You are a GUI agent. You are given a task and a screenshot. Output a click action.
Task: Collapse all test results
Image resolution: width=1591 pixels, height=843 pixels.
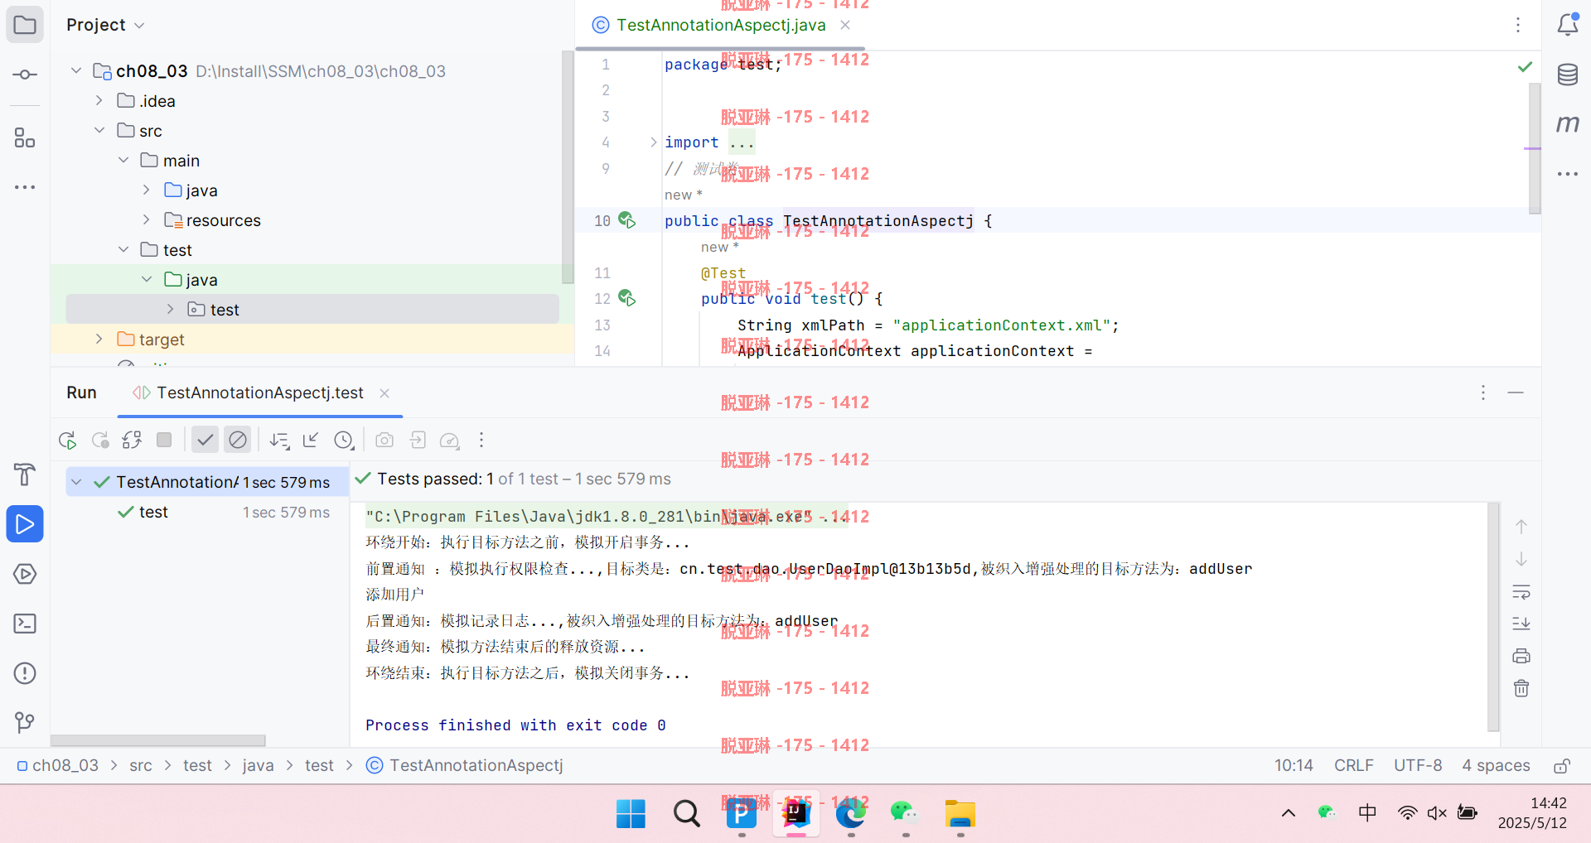pyautogui.click(x=311, y=441)
